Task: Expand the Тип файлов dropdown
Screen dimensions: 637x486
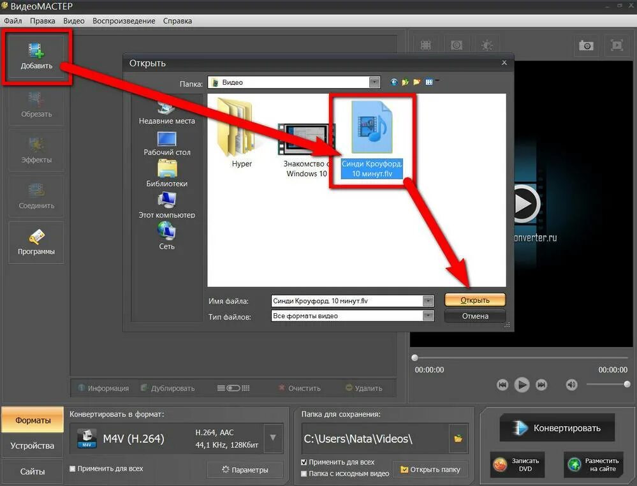Action: pyautogui.click(x=428, y=316)
